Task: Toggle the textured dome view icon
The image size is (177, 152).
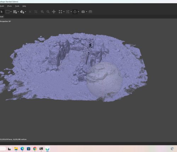Action: (x=90, y=12)
